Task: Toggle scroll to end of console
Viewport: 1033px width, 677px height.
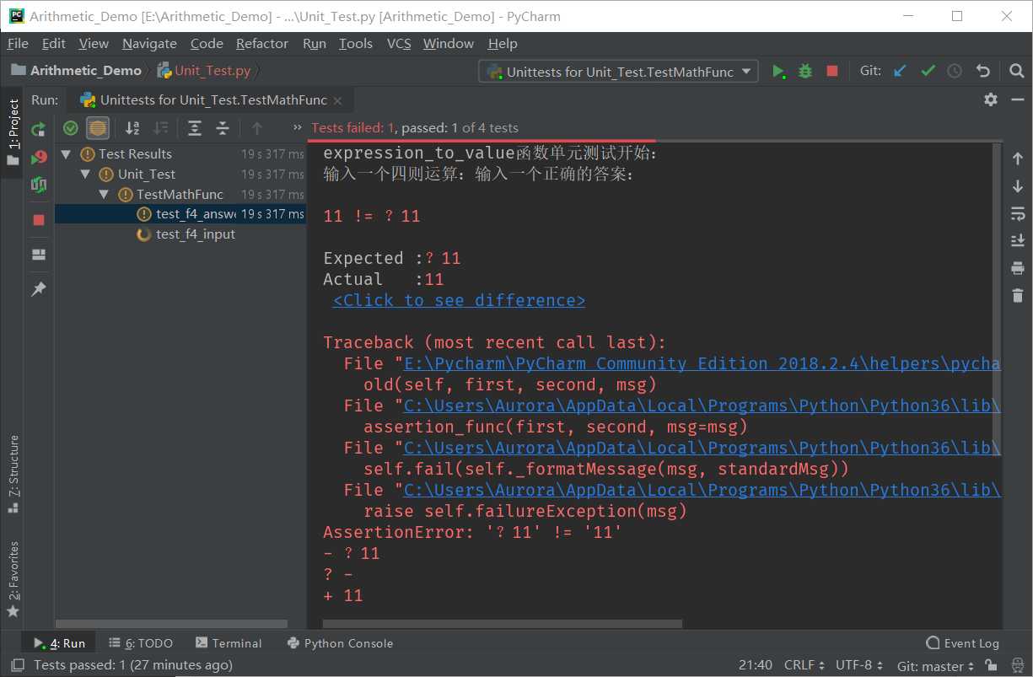Action: tap(1018, 241)
